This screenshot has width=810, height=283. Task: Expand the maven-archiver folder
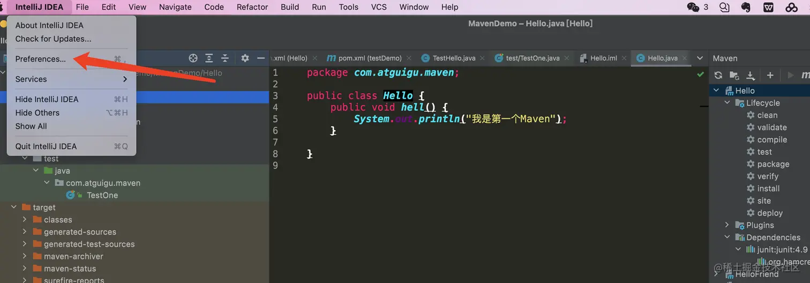click(x=25, y=256)
